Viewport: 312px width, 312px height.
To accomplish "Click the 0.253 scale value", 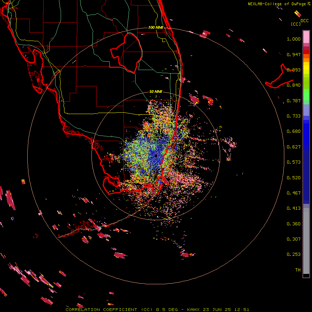I will click(x=294, y=254).
